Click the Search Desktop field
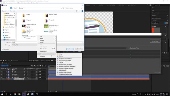 (x=74, y=8)
